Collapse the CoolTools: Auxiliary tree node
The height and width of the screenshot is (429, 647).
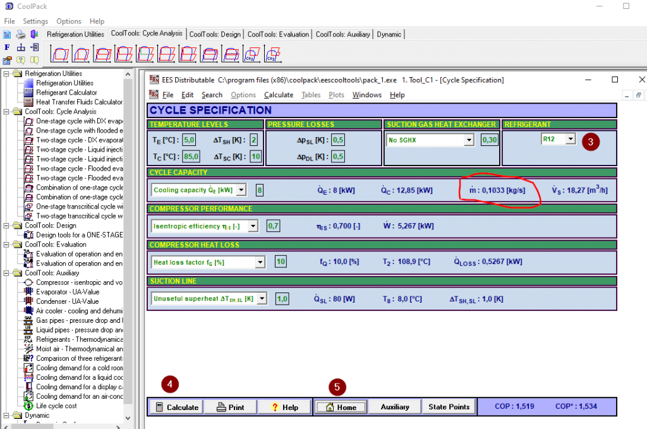7,273
